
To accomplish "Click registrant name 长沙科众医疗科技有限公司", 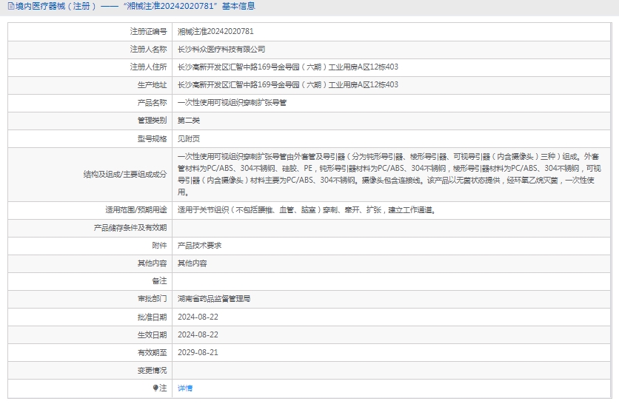I will [x=221, y=50].
